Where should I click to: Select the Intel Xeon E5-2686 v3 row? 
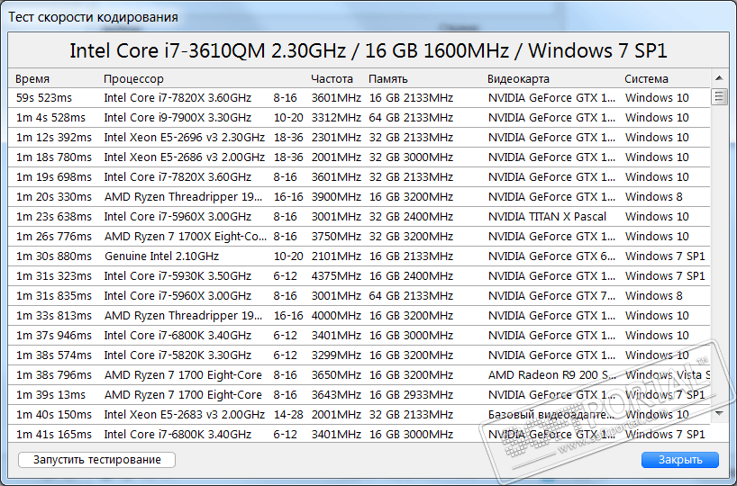(x=359, y=157)
